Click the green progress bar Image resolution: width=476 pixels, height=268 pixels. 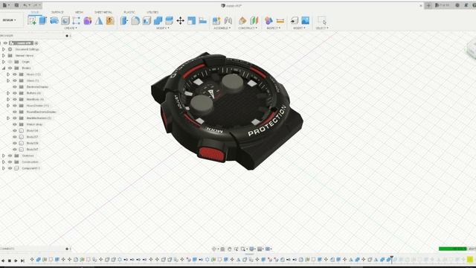click(x=453, y=249)
